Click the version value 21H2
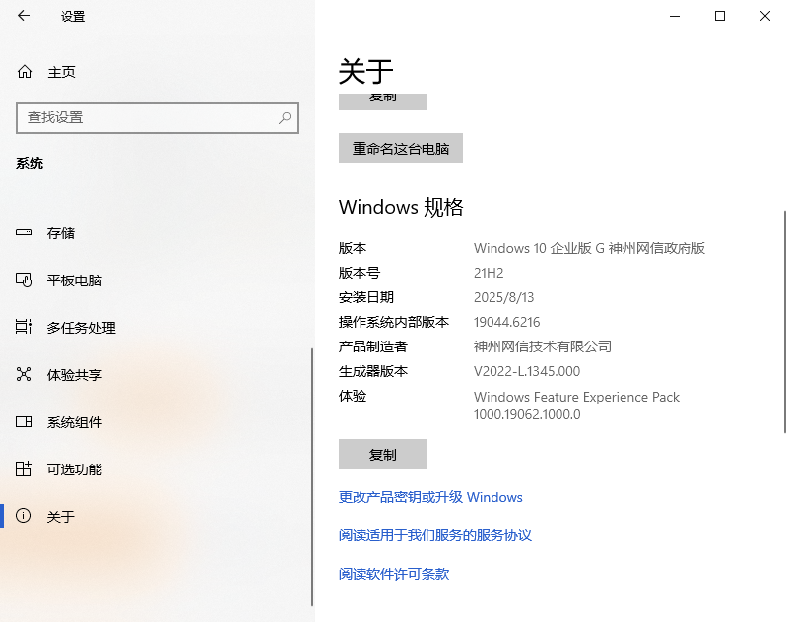The height and width of the screenshot is (622, 788). (489, 273)
